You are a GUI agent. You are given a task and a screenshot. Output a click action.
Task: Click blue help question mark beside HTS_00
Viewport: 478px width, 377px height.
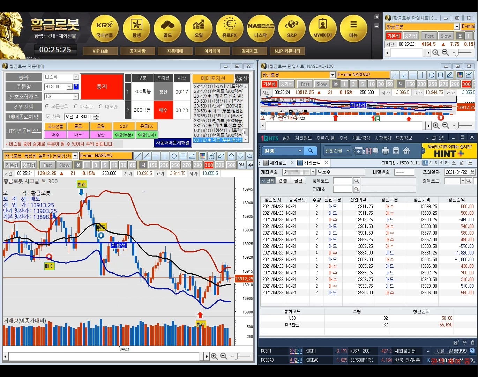pyautogui.click(x=76, y=87)
